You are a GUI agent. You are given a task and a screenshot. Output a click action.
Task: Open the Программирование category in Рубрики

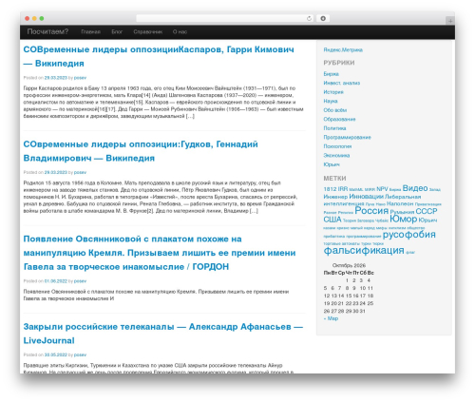347,137
